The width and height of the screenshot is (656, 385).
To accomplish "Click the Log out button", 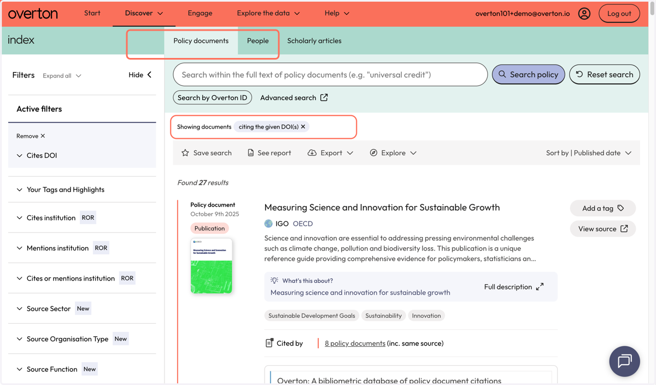I will pyautogui.click(x=619, y=14).
